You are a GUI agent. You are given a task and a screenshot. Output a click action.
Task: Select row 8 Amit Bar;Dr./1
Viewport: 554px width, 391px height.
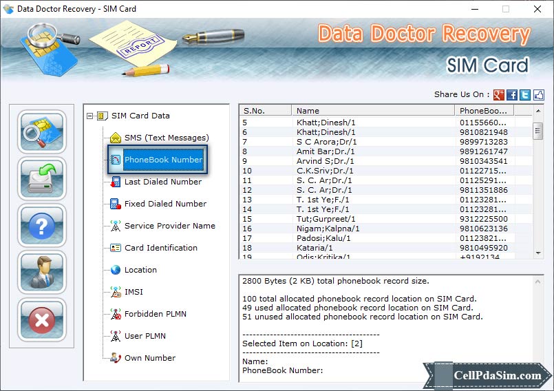coord(386,151)
